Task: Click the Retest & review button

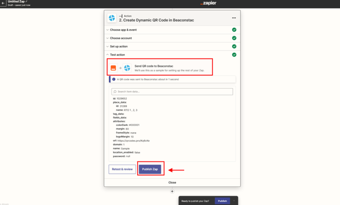Action: click(x=122, y=169)
